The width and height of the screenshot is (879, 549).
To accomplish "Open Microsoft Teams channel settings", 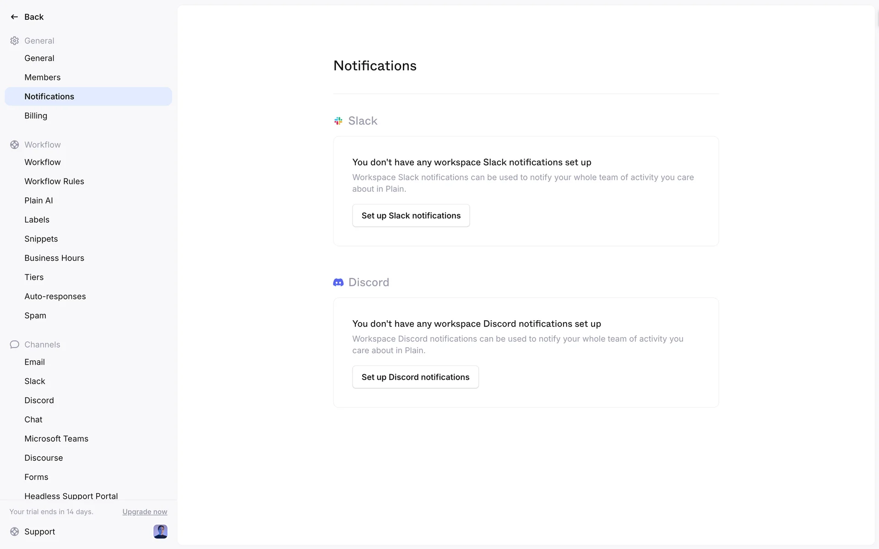I will coord(56,439).
